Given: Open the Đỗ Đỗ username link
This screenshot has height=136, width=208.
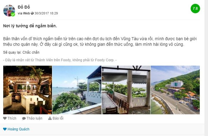Looking at the screenshot, I should 24,7.
